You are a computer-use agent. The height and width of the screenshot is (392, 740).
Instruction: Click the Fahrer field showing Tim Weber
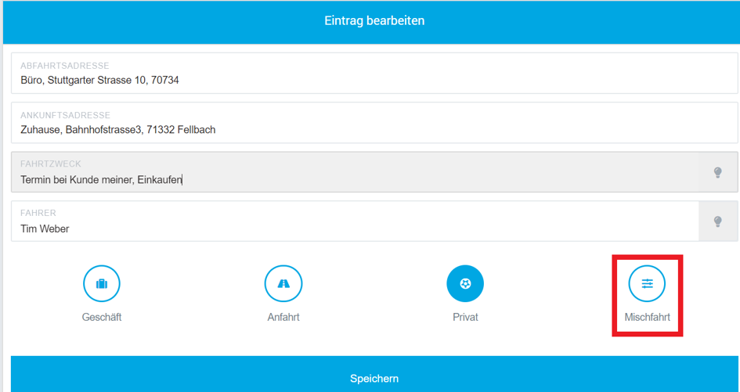tap(355, 221)
